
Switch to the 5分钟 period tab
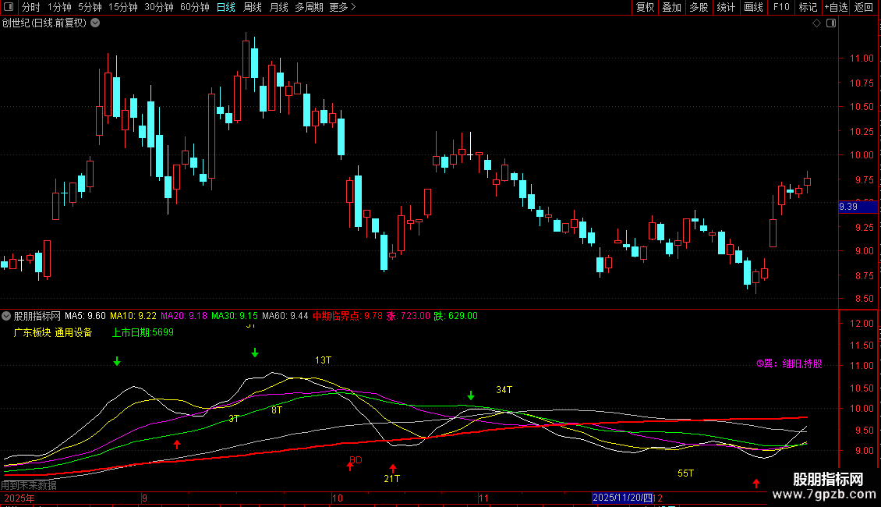pyautogui.click(x=90, y=7)
